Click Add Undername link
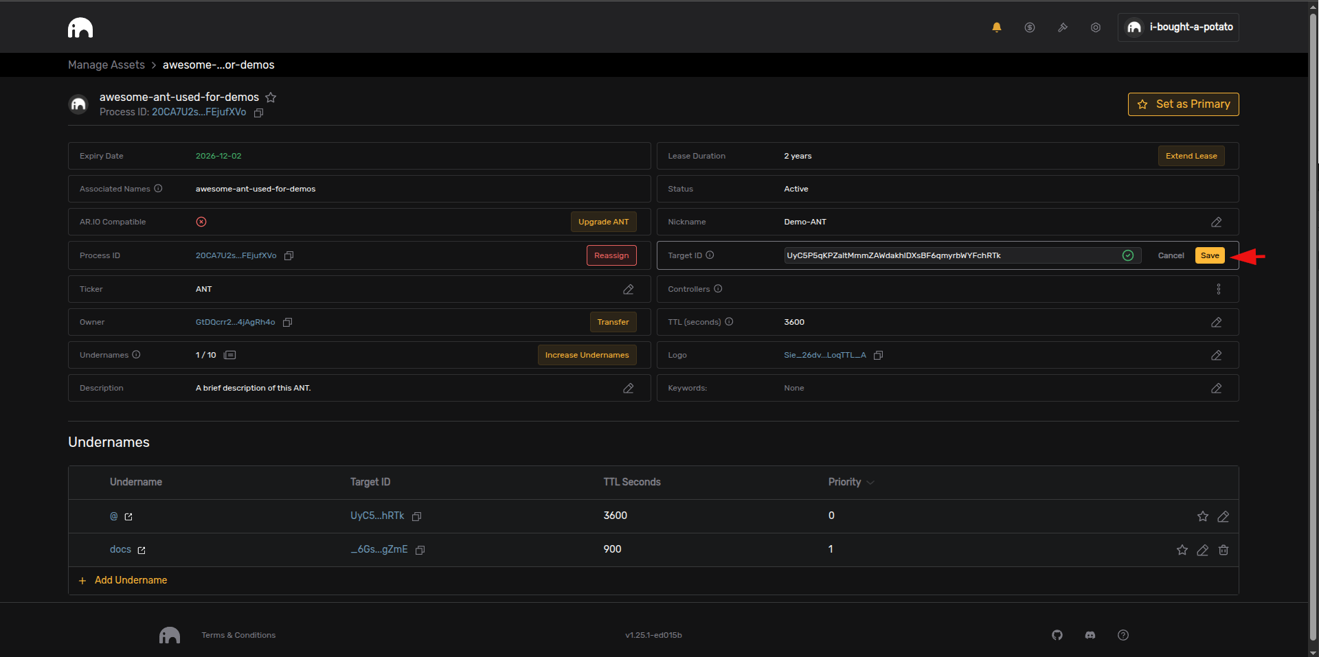Viewport: 1319px width, 657px height. [131, 580]
